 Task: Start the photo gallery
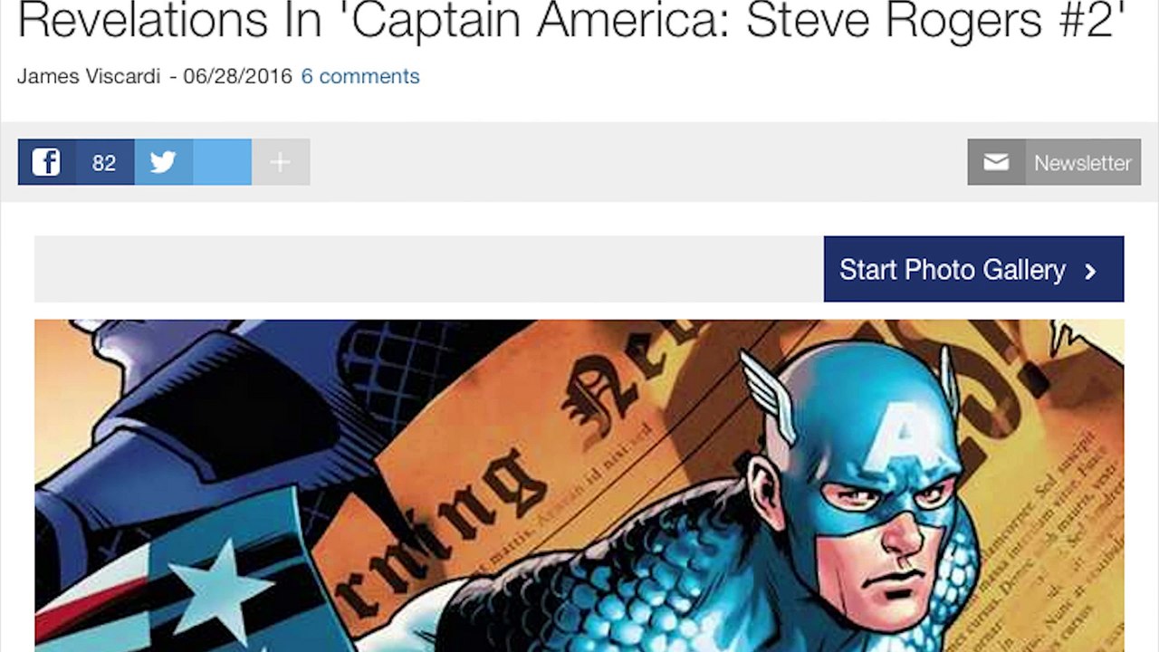(x=973, y=269)
